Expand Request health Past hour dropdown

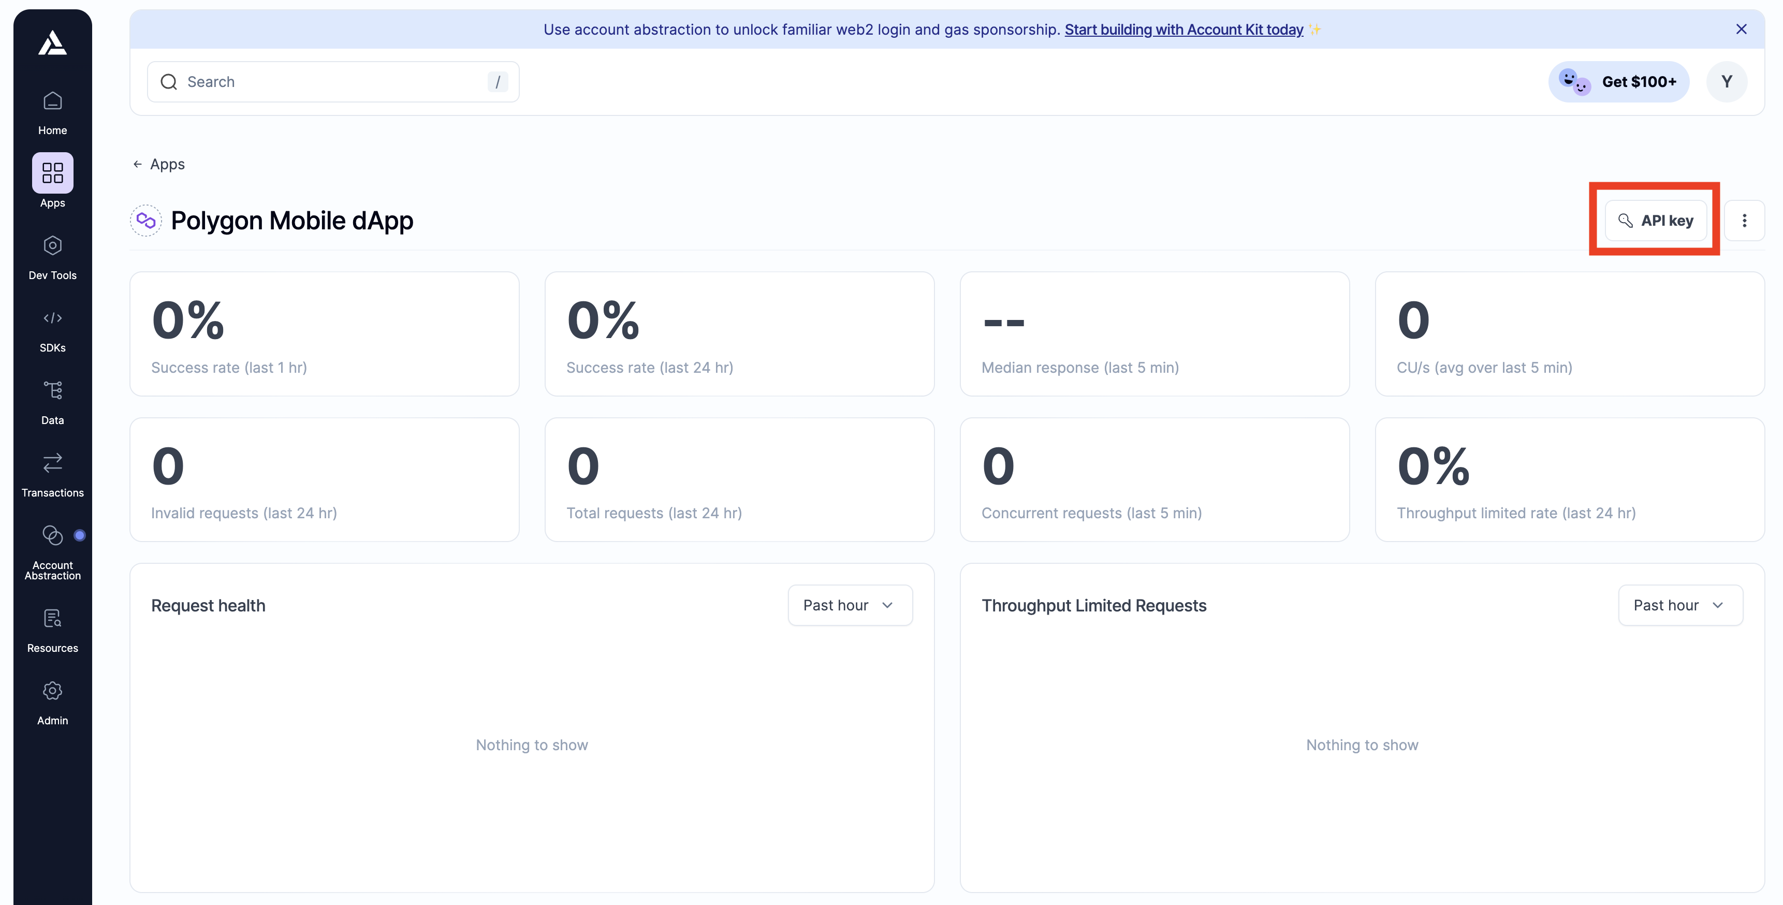pyautogui.click(x=850, y=605)
